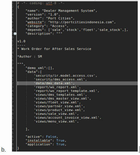Collapse the description block fold marker
Screen dimensions: 140x155
pyautogui.click(x=15, y=34)
